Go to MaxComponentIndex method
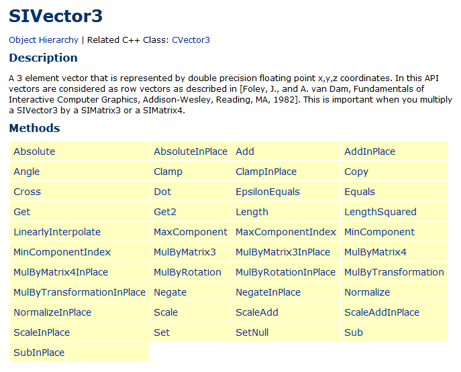 (286, 232)
